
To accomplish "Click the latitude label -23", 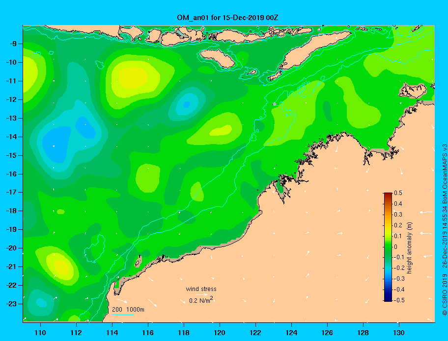I will 12,304.
